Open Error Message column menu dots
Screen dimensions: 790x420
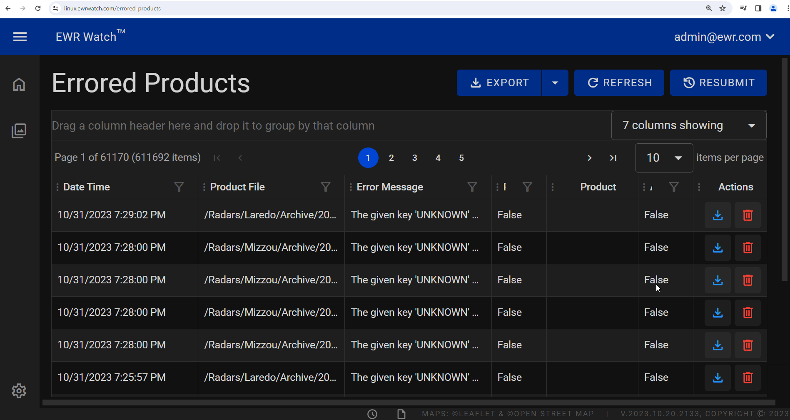[x=351, y=187]
